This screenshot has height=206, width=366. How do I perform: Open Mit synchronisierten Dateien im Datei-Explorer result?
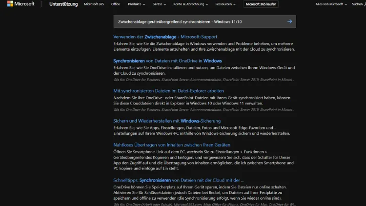pyautogui.click(x=168, y=91)
